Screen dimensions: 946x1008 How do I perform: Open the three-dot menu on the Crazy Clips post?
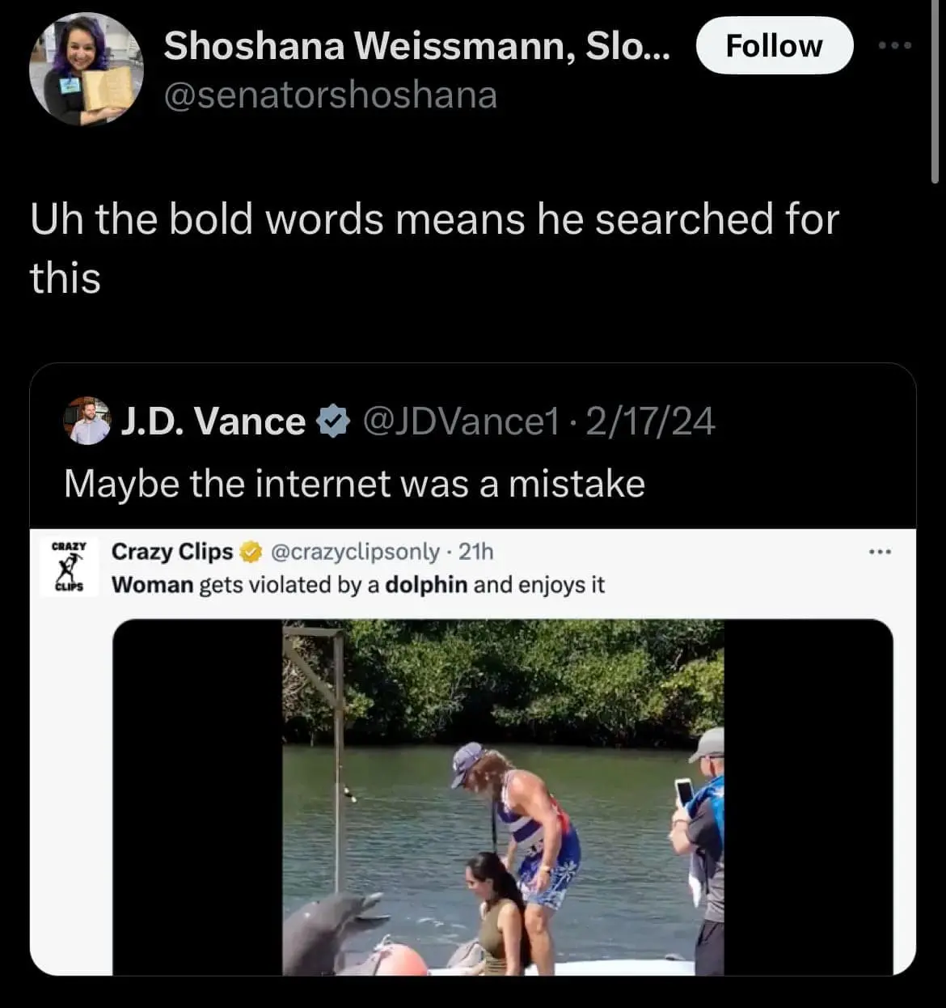879,553
